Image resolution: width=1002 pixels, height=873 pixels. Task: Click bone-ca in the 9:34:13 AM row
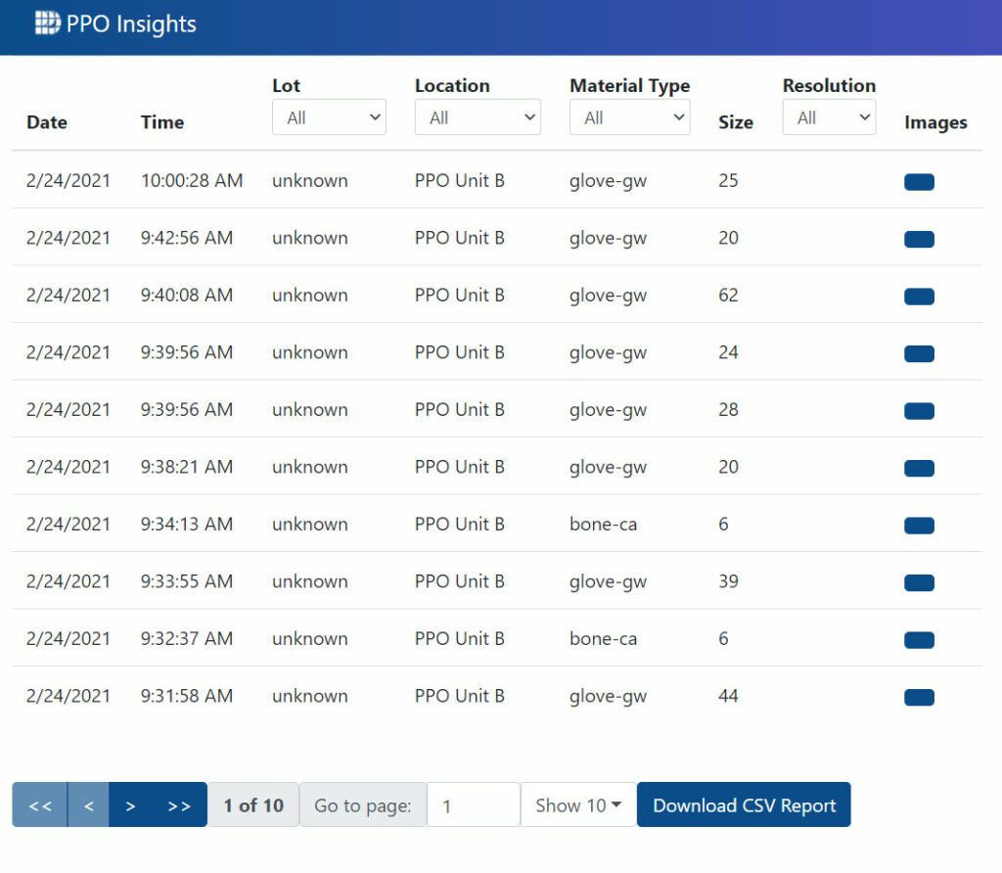pos(603,524)
